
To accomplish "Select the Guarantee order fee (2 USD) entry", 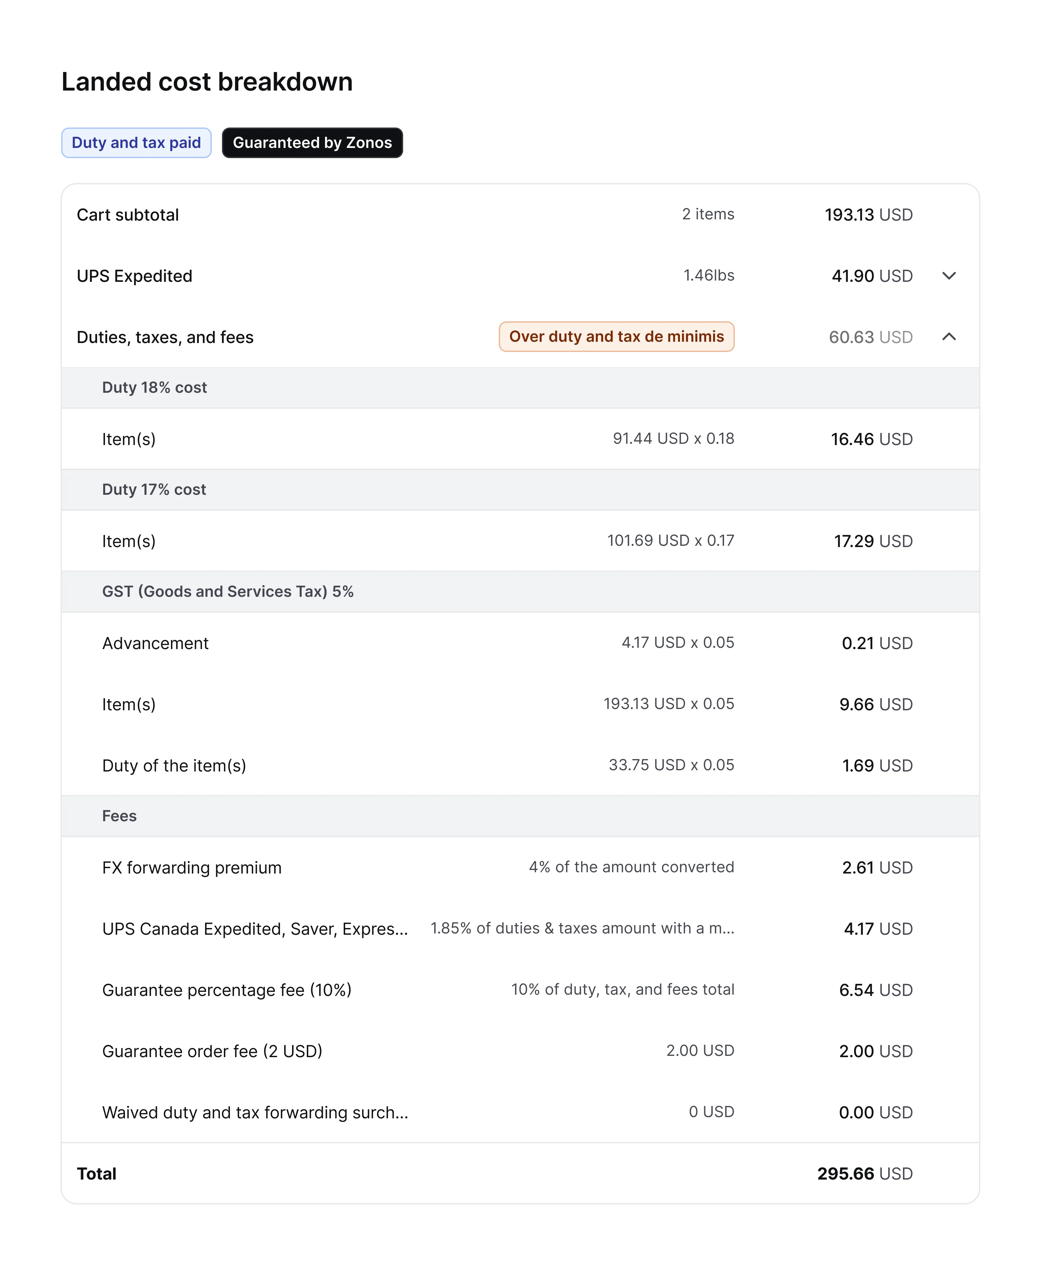I will (x=212, y=1051).
